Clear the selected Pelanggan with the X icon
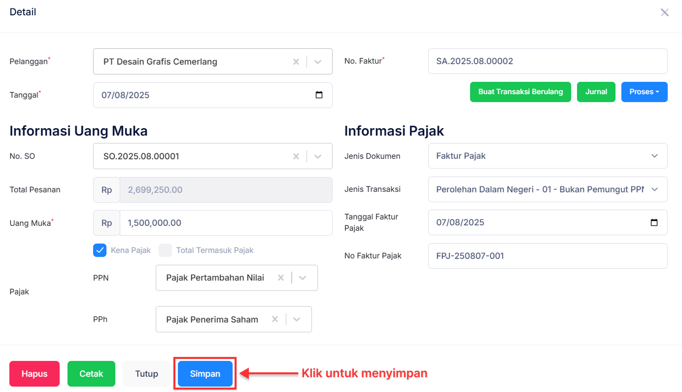The image size is (682, 392). point(296,61)
